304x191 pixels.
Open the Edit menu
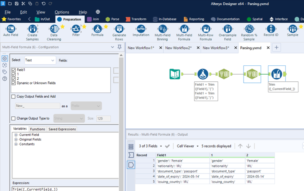pos(24,12)
